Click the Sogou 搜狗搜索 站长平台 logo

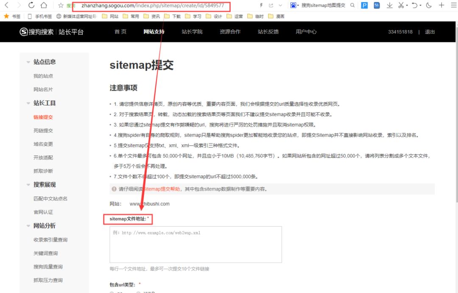pos(51,32)
